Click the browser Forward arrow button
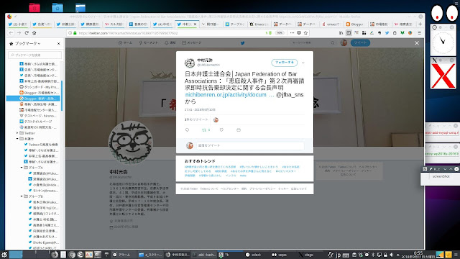 click(x=19, y=33)
